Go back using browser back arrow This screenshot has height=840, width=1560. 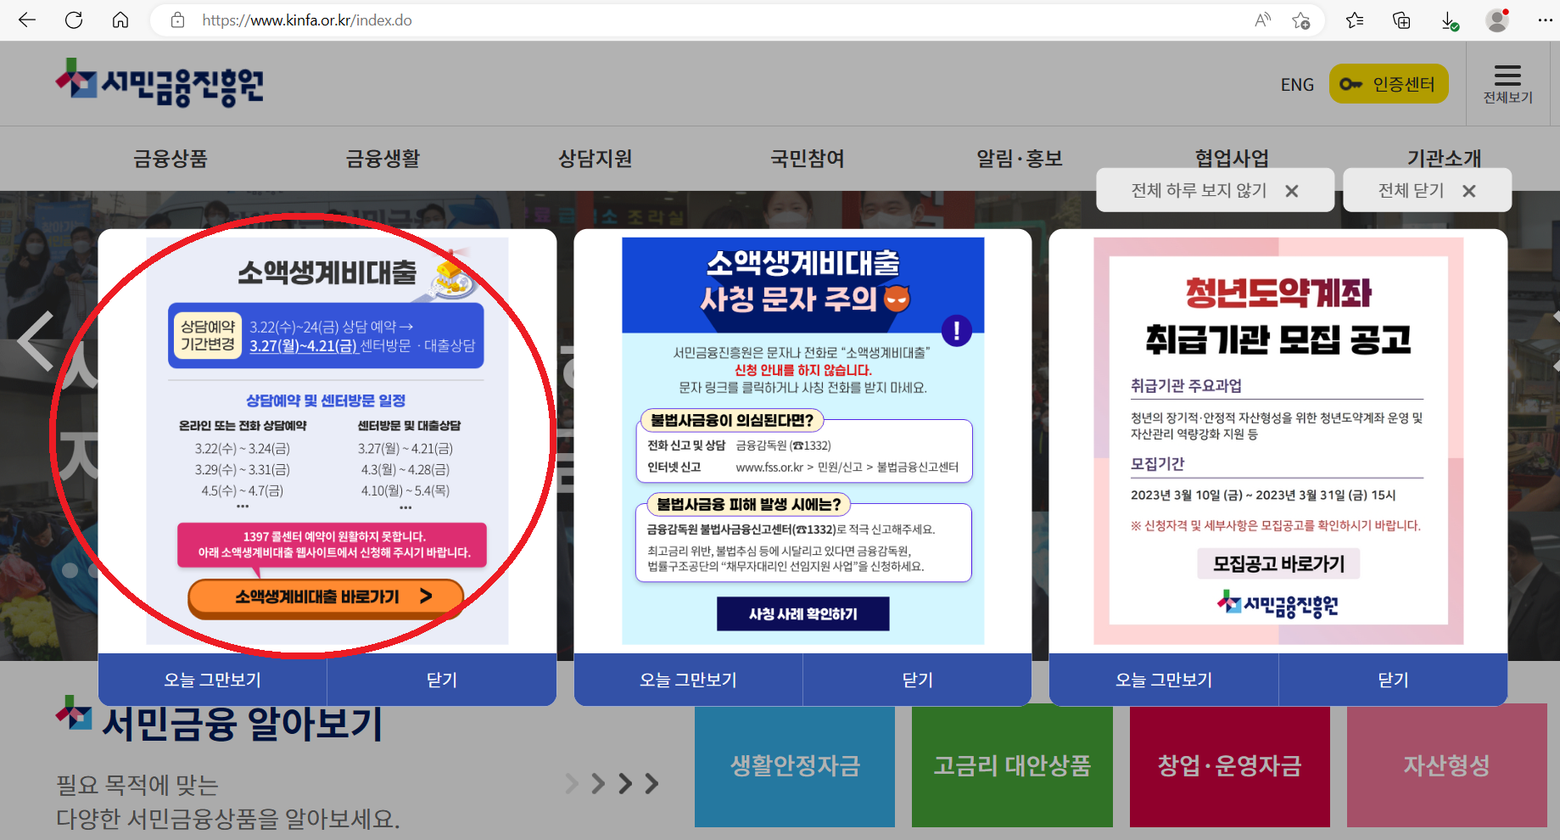click(x=27, y=20)
